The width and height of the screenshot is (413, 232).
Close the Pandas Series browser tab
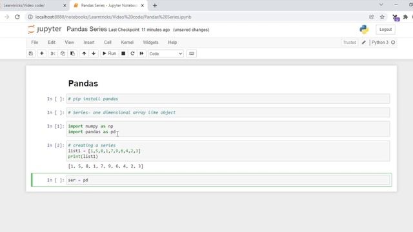(x=143, y=6)
